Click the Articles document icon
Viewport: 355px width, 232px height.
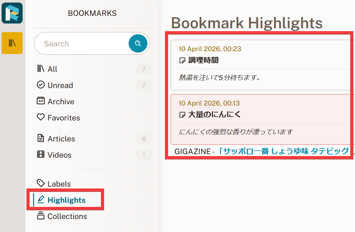(40, 138)
